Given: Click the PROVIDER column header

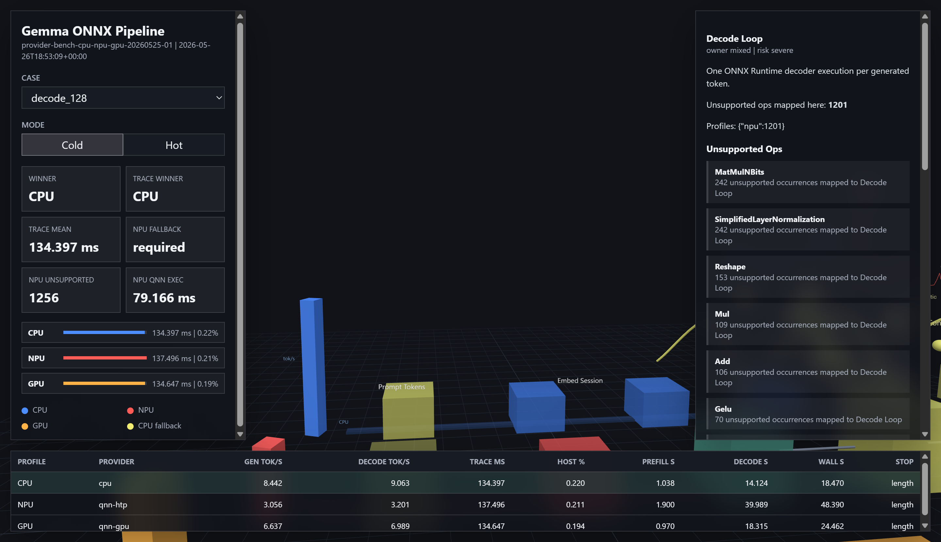Looking at the screenshot, I should point(116,462).
